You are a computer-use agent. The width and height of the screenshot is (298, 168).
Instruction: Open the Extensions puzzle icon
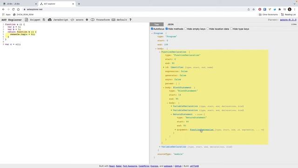[279, 9]
